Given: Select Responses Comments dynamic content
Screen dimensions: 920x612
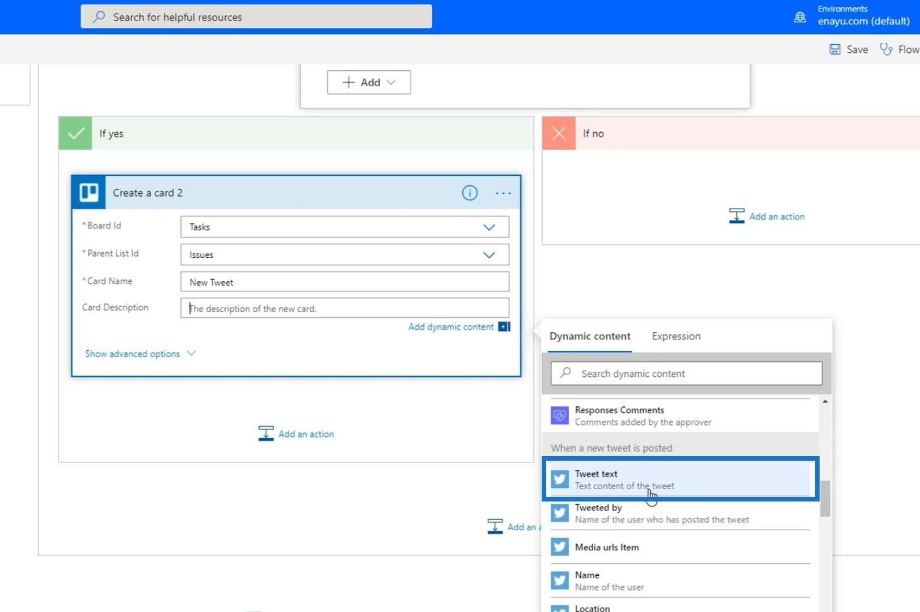Looking at the screenshot, I should tap(680, 416).
